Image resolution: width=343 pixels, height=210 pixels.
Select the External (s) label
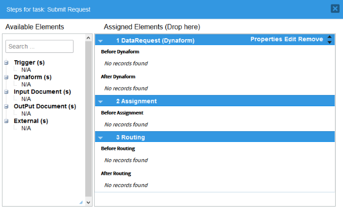(x=31, y=121)
